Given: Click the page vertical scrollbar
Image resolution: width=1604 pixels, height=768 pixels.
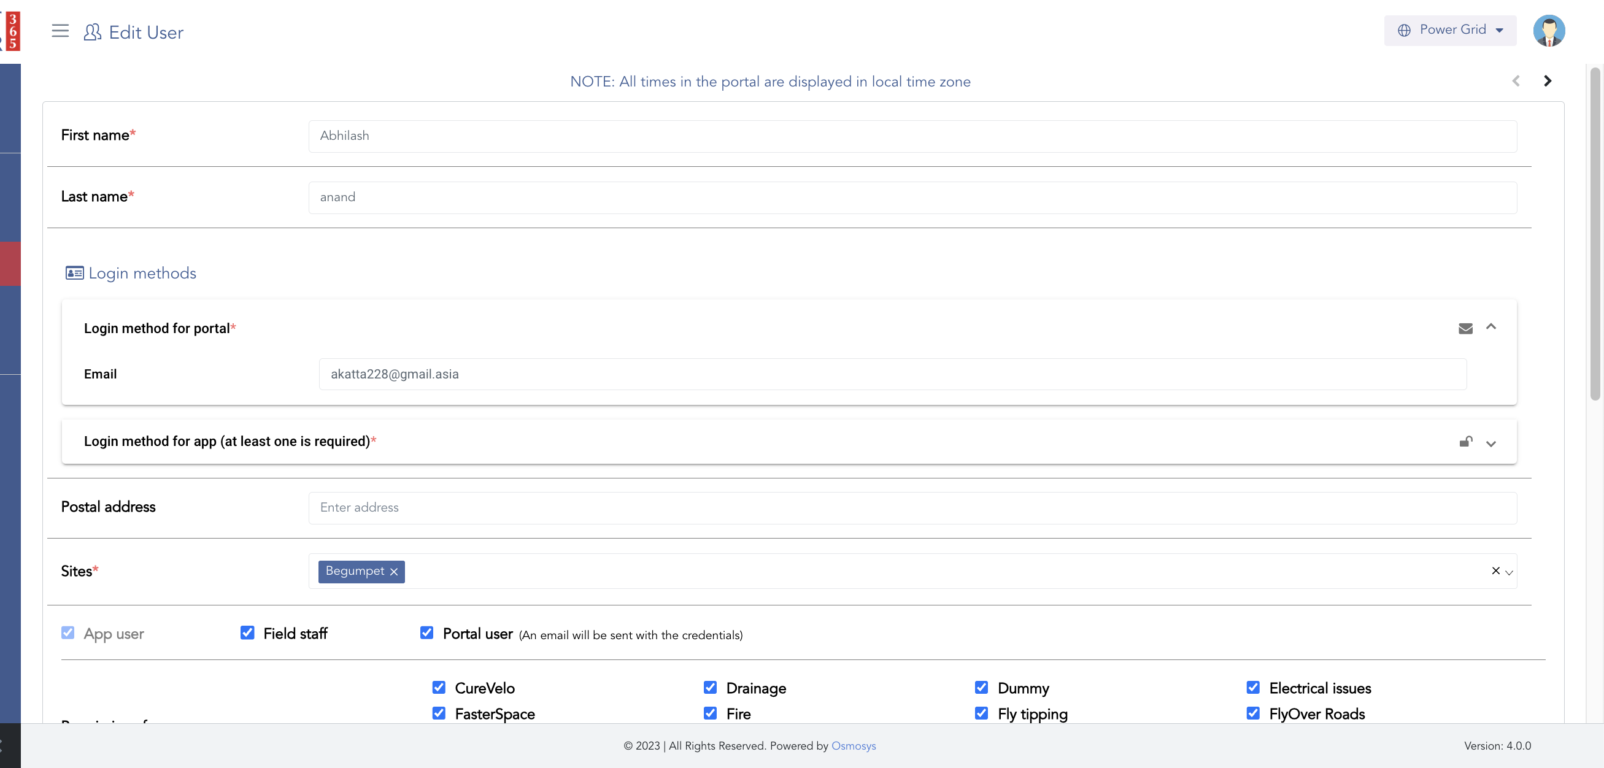Looking at the screenshot, I should point(1594,233).
